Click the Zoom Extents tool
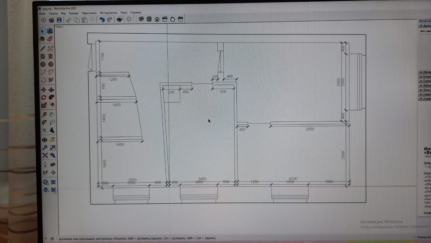 pos(44,155)
